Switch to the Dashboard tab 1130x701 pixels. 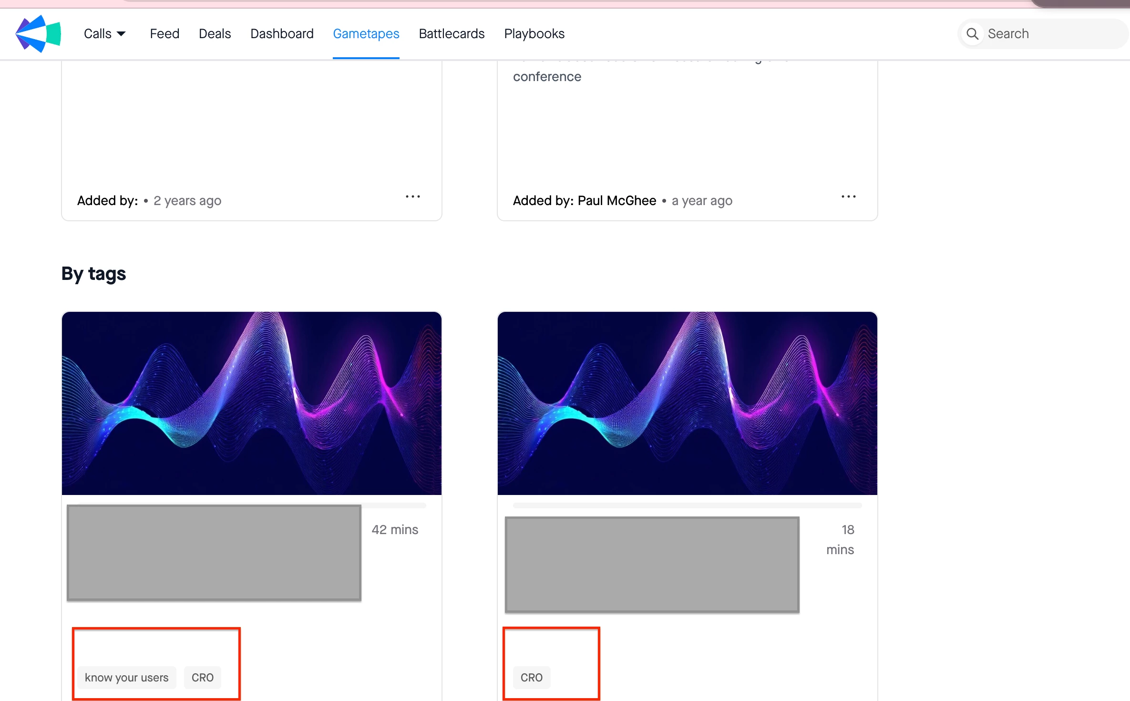[x=282, y=34]
